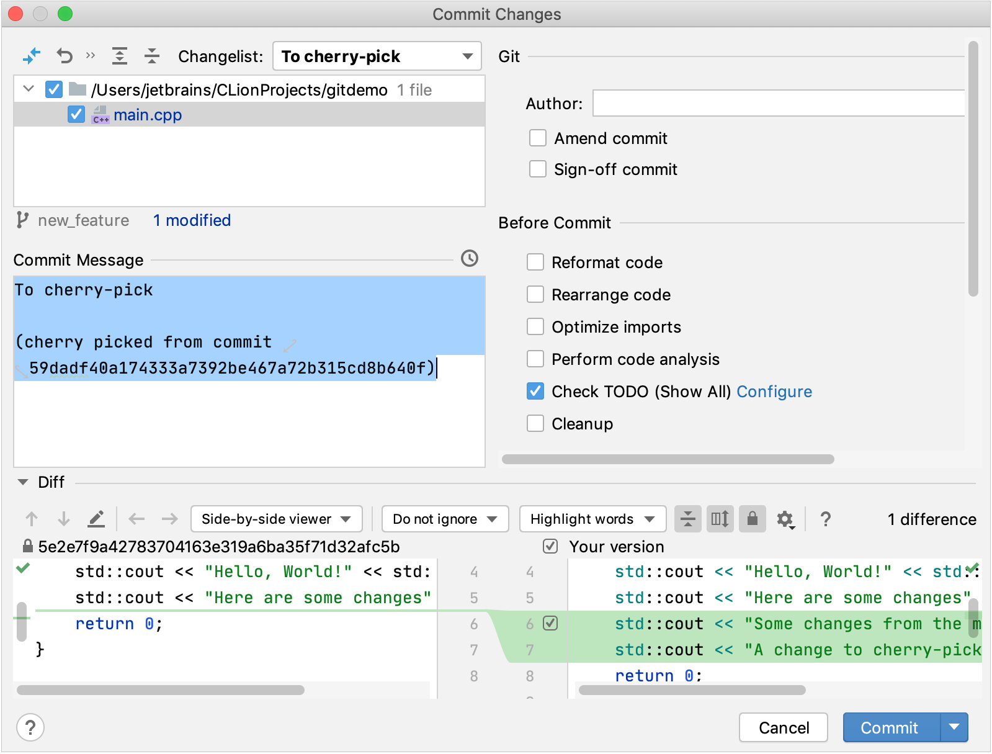The width and height of the screenshot is (992, 754).
Task: Click the Expand All toolbar icon
Action: pos(119,56)
